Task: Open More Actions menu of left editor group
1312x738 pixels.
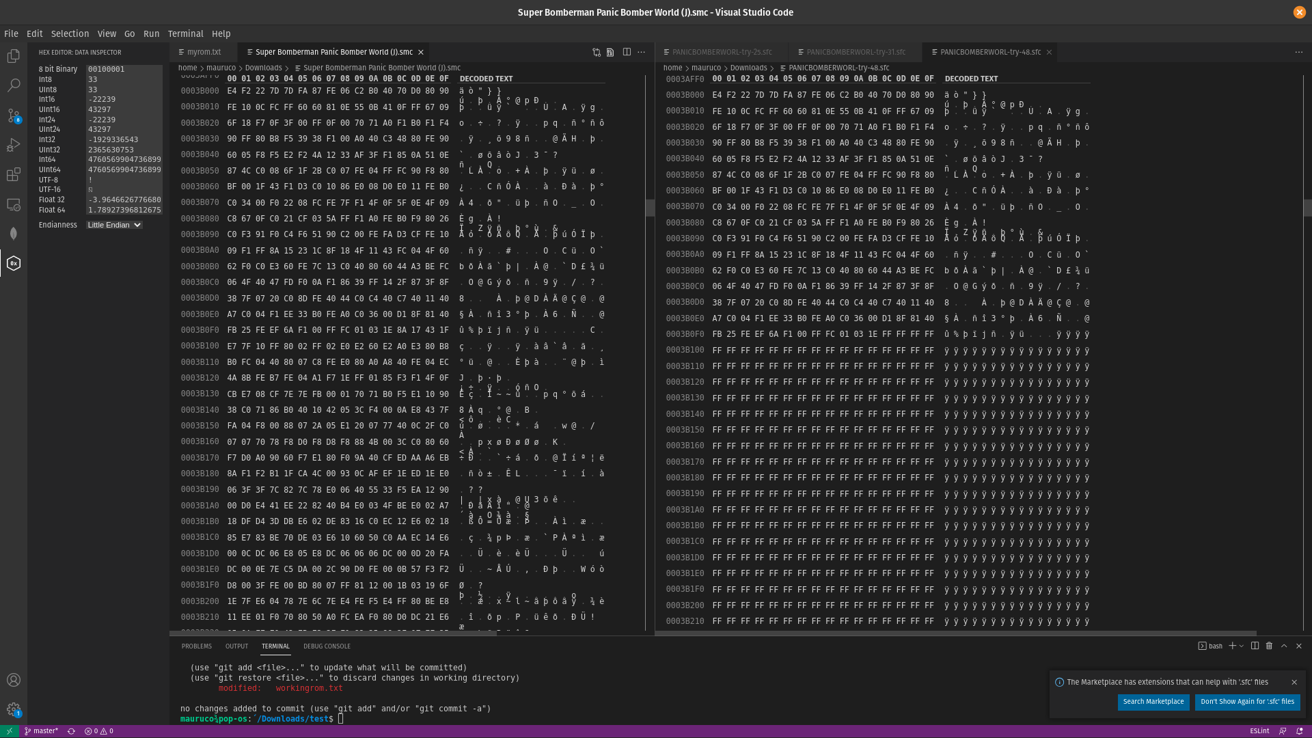Action: [641, 52]
